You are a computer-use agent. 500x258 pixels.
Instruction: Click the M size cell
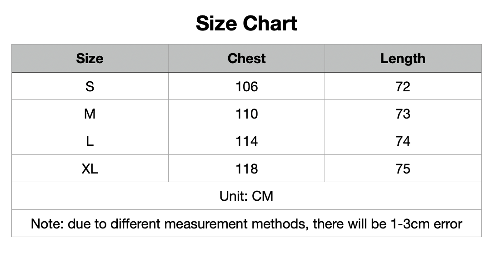(x=90, y=114)
